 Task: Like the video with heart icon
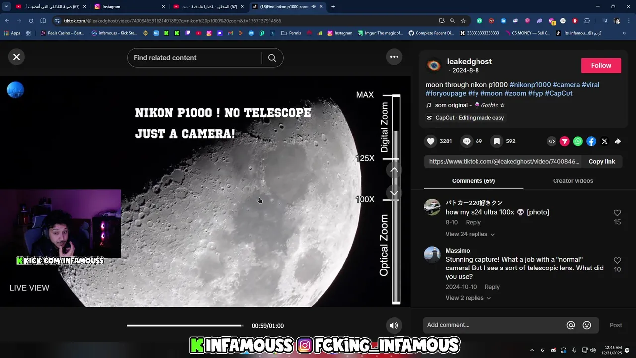(x=431, y=141)
